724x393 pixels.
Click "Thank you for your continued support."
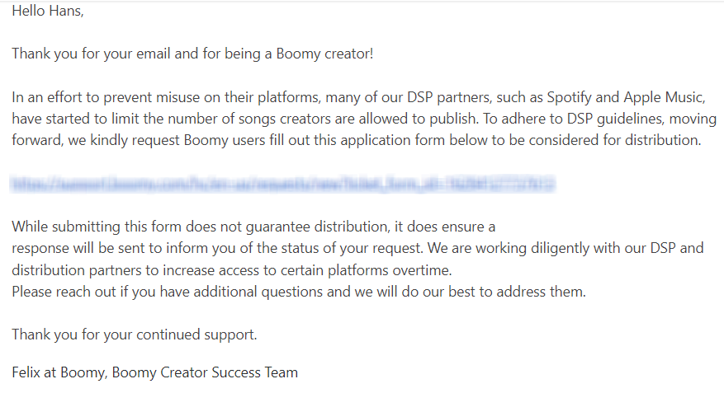[135, 335]
